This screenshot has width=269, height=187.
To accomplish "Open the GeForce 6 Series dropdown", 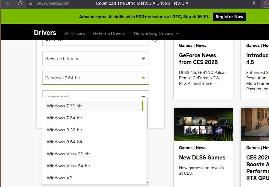I will pos(96,58).
